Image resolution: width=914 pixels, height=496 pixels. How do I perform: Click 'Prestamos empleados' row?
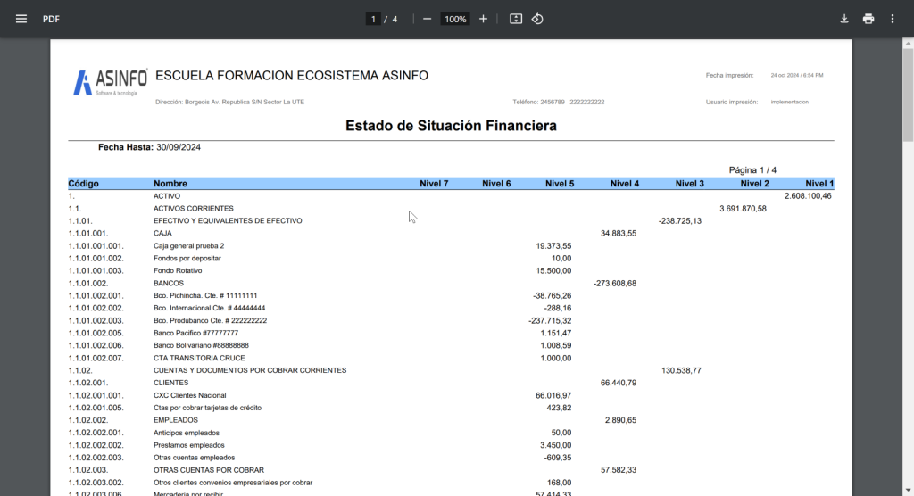189,445
